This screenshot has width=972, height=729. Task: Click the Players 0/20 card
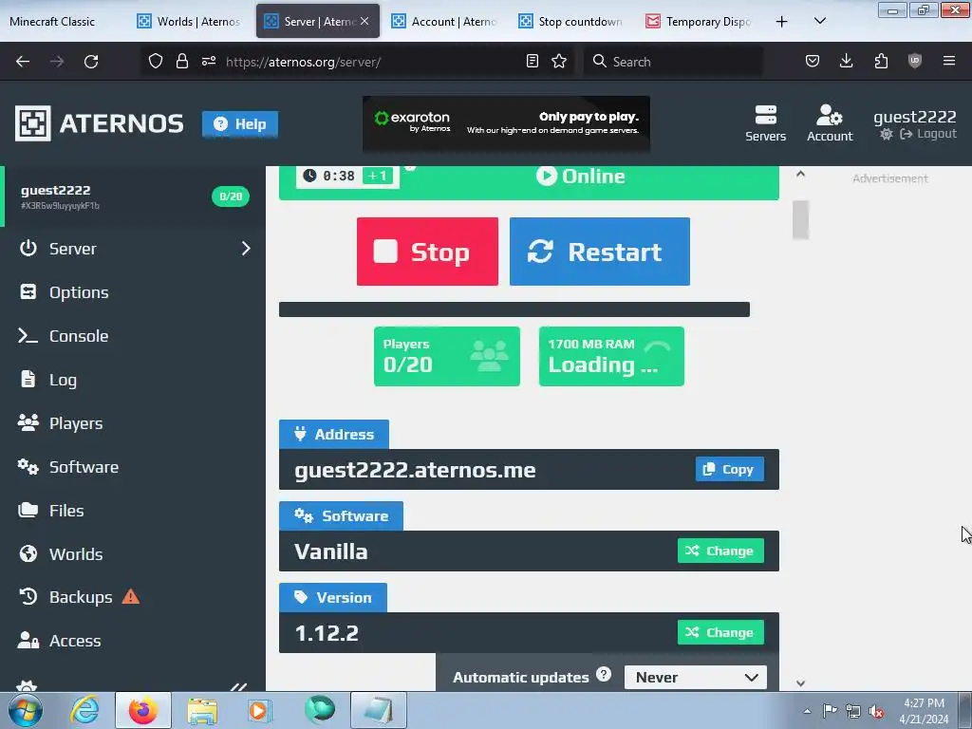tap(446, 357)
